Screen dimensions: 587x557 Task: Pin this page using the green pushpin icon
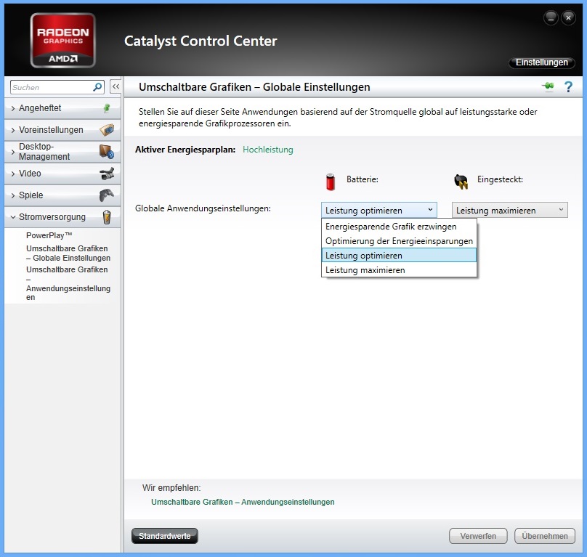[548, 86]
